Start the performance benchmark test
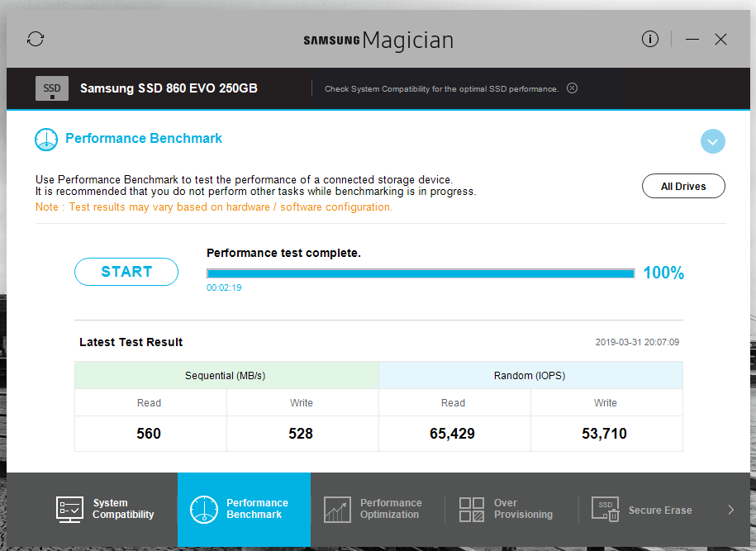The image size is (756, 551). pos(126,272)
